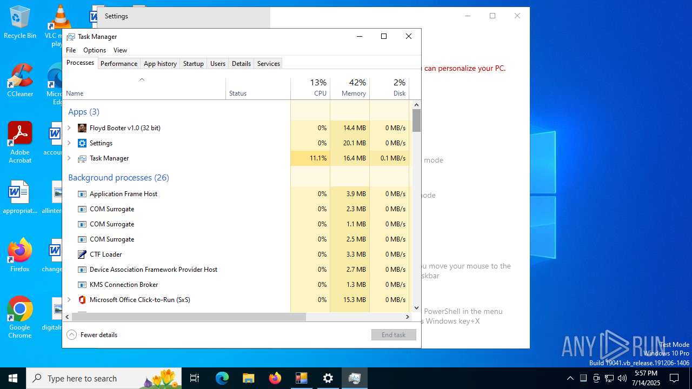Image resolution: width=692 pixels, height=389 pixels.
Task: Click the CTF Loader pen icon
Action: [x=82, y=254]
